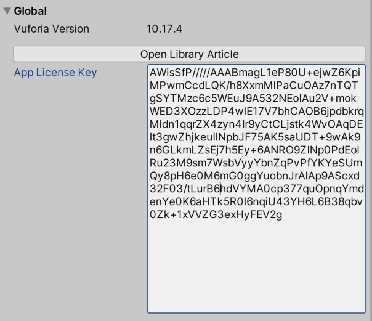Click inside the App License Key text field
The height and width of the screenshot is (321, 372).
(x=256, y=189)
